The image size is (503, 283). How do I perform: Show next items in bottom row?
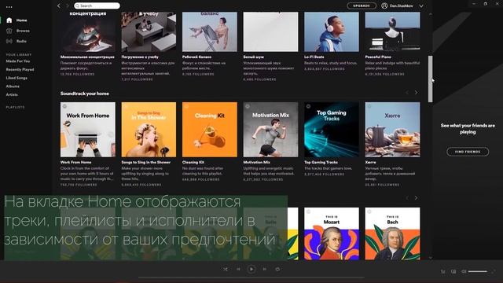(x=416, y=198)
